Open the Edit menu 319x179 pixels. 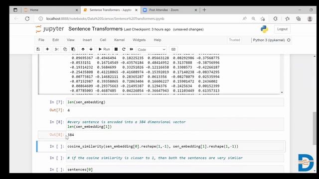coord(55,40)
